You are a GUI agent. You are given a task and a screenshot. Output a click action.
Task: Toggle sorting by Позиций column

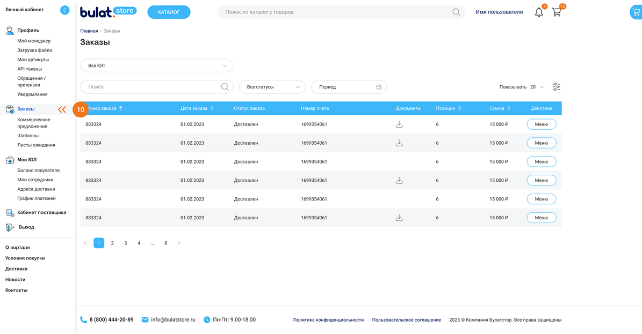coord(460,108)
